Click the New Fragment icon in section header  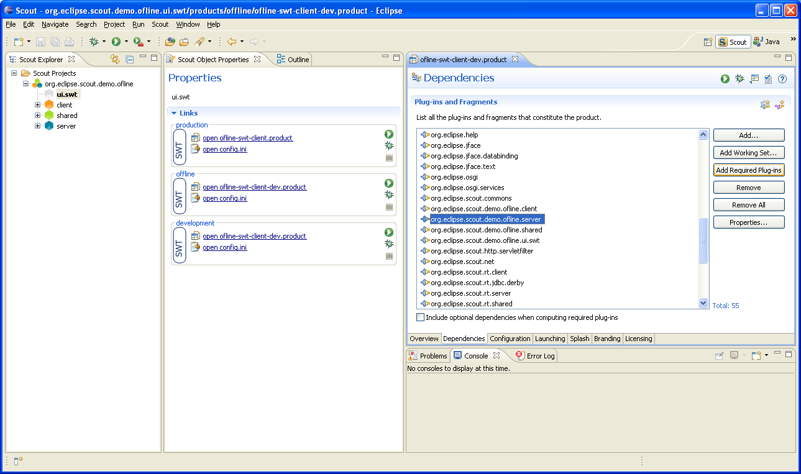[779, 104]
